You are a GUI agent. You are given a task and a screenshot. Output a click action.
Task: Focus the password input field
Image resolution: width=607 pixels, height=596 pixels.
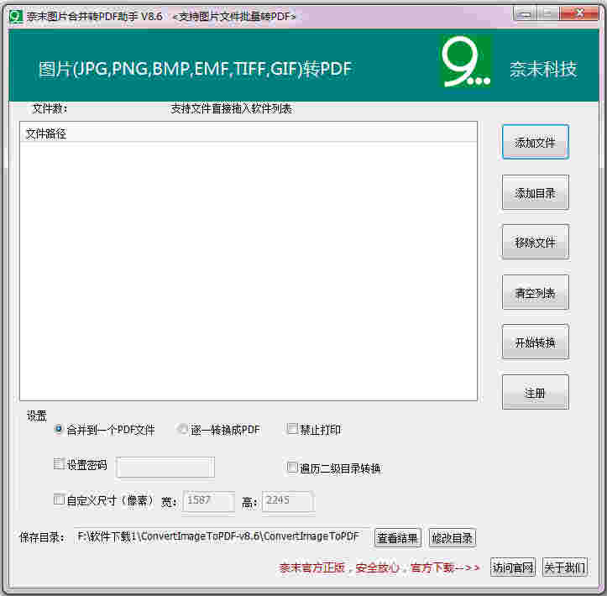pyautogui.click(x=165, y=468)
